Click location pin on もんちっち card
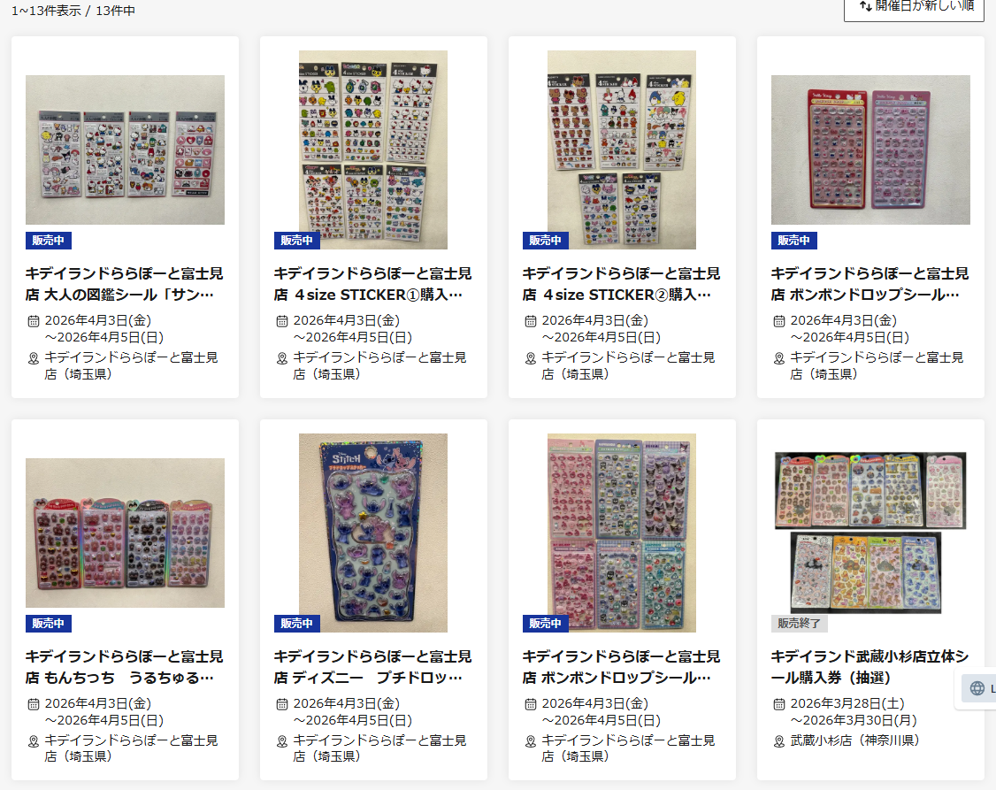The height and width of the screenshot is (790, 996). tap(34, 741)
